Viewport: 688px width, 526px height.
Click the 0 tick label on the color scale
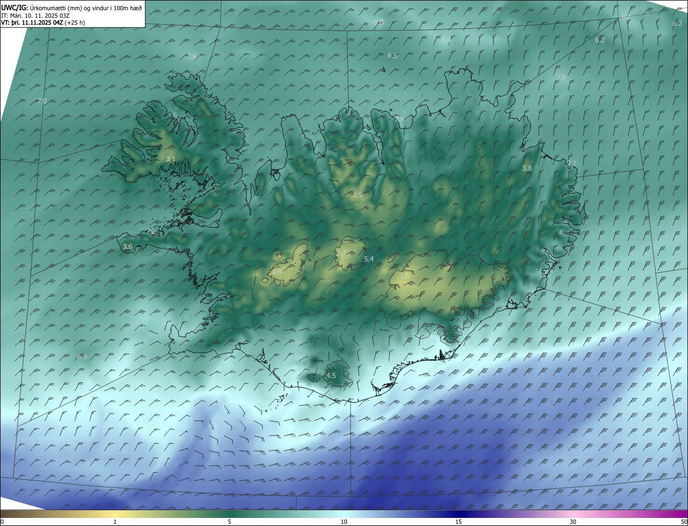tap(2, 522)
